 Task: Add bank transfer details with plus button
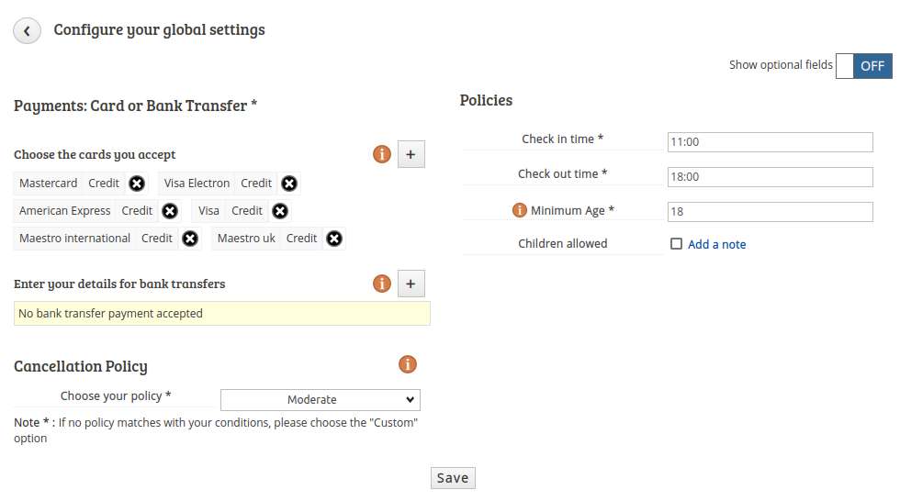(x=411, y=284)
